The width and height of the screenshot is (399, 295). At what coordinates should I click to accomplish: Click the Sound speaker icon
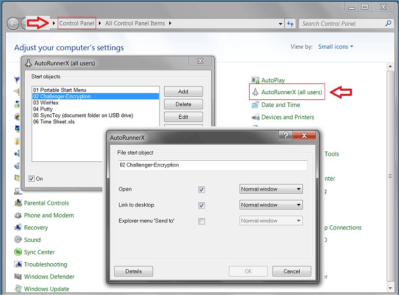click(x=18, y=240)
